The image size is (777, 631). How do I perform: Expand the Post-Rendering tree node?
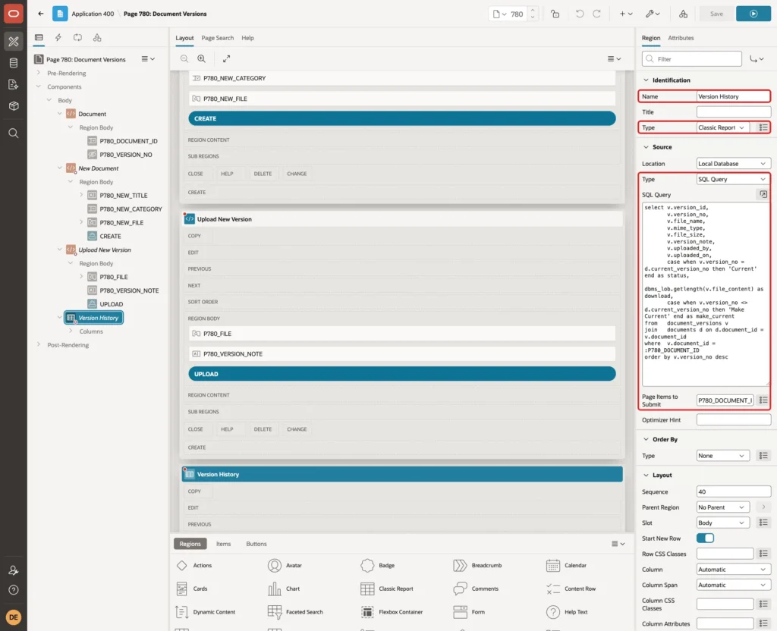[38, 345]
